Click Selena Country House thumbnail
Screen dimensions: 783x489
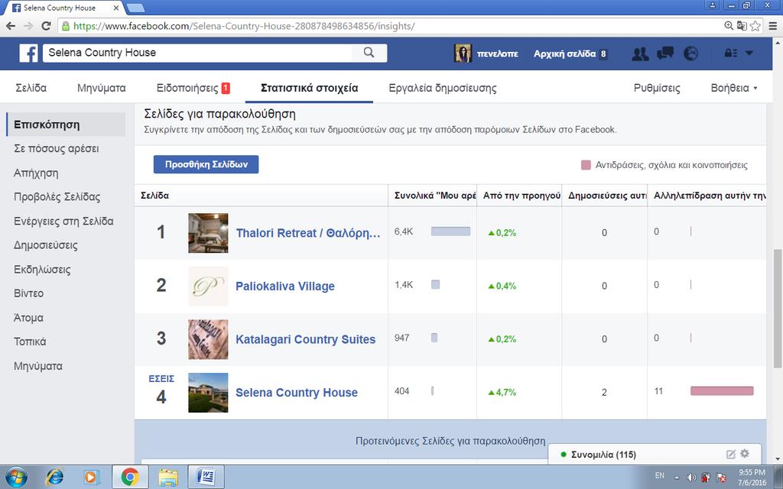(208, 393)
